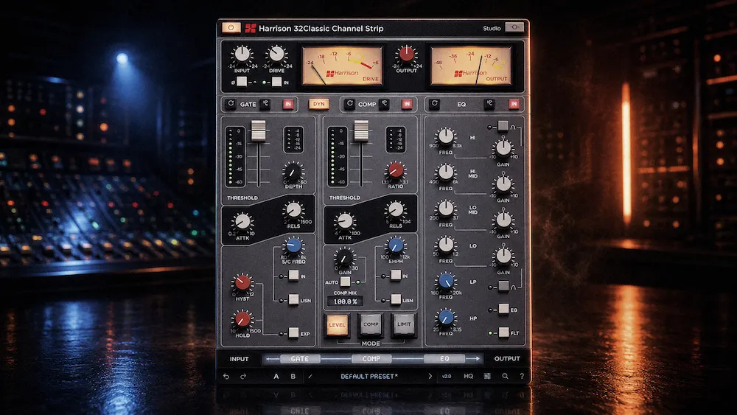Screen dimensions: 737x415
Task: Disable the EQ section IN button
Action: 514,104
